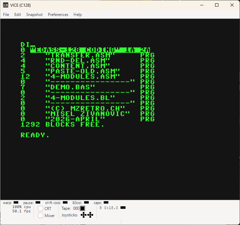
Task: Expand the Preferences menu
Action: click(x=58, y=15)
